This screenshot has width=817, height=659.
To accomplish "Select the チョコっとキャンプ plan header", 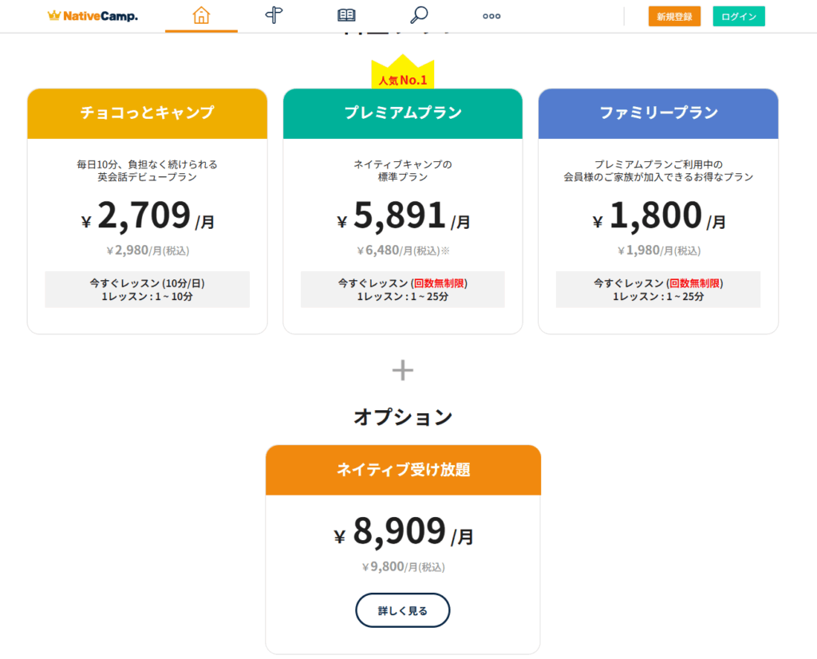I will pos(147,113).
